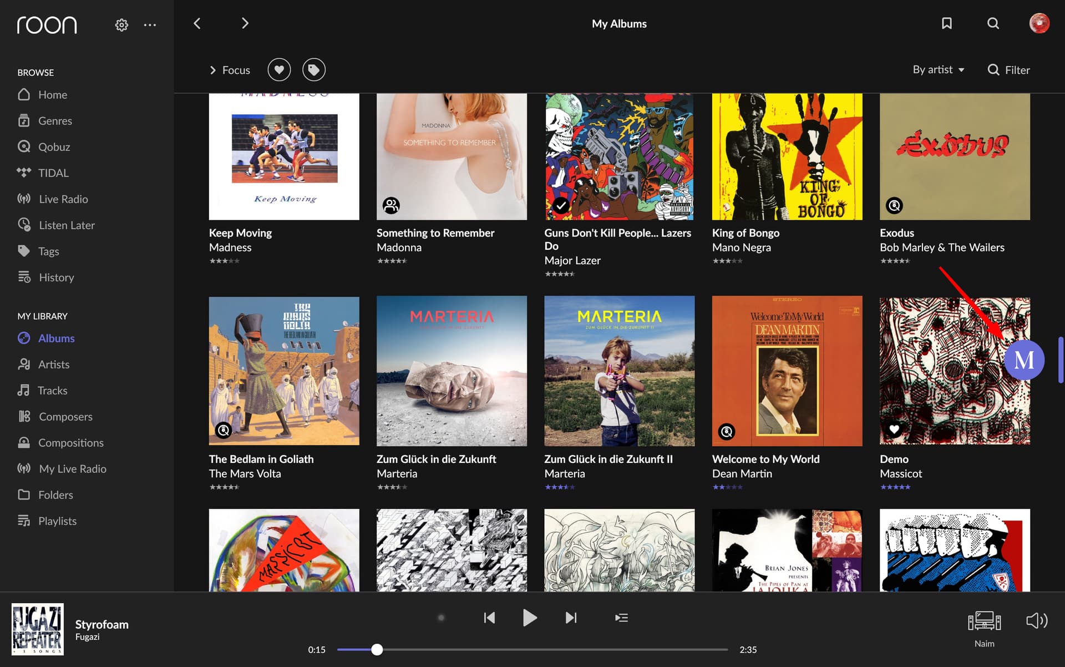Click the playback seek slider handle
This screenshot has height=667, width=1065.
coord(377,649)
